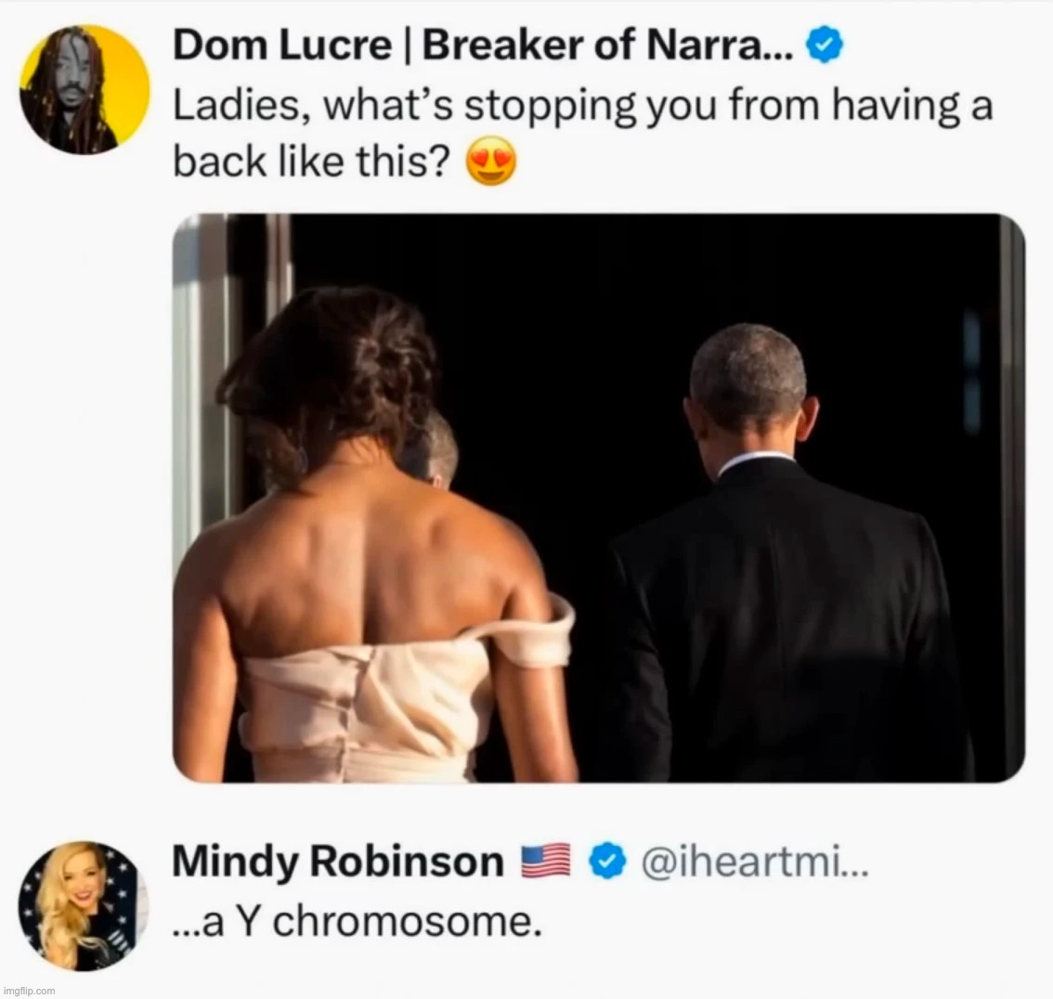Click Mindy Robinson's blue verified checkmark
Screen dimensions: 1053x999
(607, 864)
